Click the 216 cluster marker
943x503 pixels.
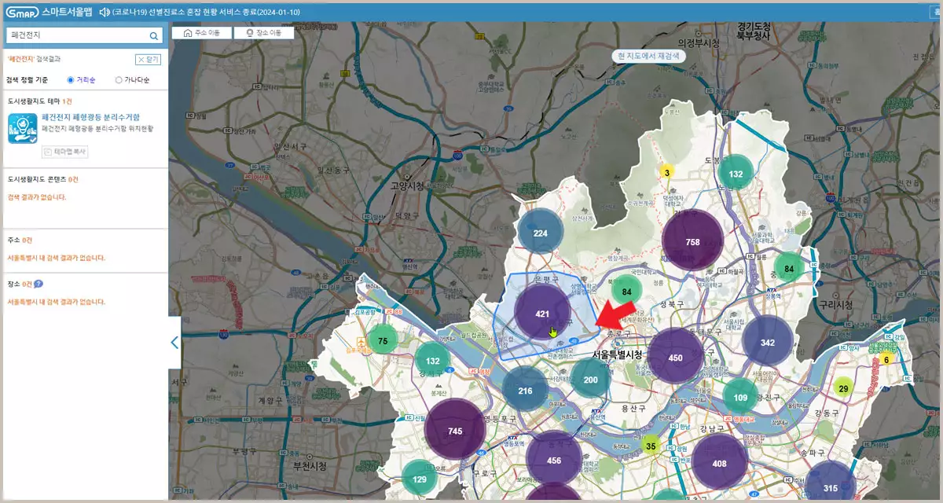pyautogui.click(x=526, y=391)
